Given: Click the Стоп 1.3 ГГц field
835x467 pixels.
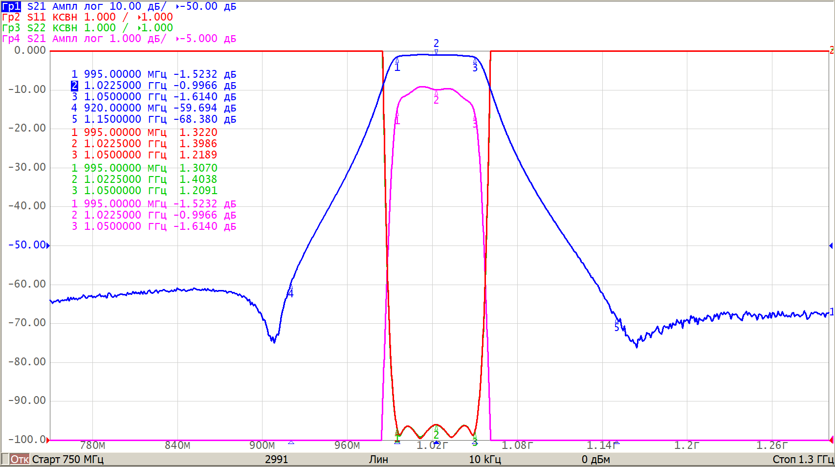Looking at the screenshot, I should click(802, 459).
